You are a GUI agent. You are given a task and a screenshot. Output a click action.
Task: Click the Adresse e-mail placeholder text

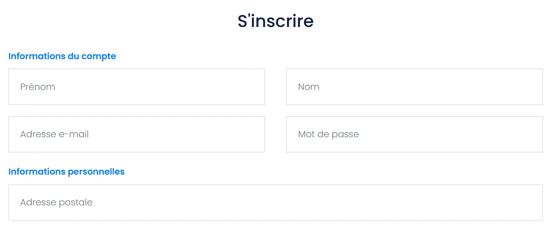(x=55, y=134)
